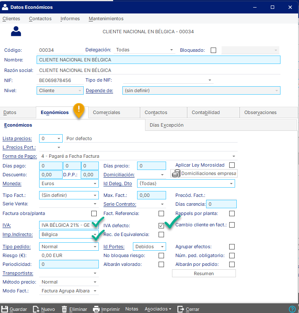Click the Guardar save disk icon

[x=4, y=309]
